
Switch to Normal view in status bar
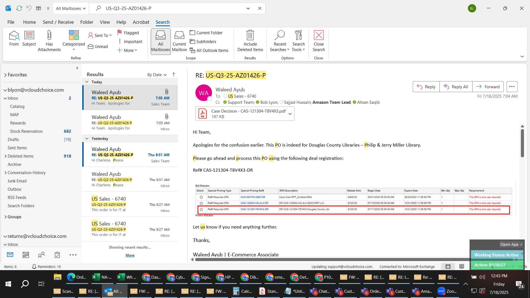coord(448,267)
